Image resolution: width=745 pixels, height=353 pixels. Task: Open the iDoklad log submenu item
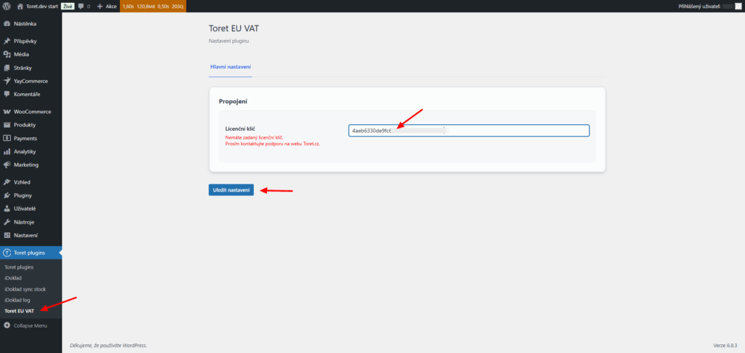coord(17,300)
